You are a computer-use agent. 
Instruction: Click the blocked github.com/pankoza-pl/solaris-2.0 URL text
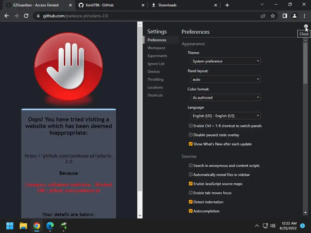tap(69, 159)
